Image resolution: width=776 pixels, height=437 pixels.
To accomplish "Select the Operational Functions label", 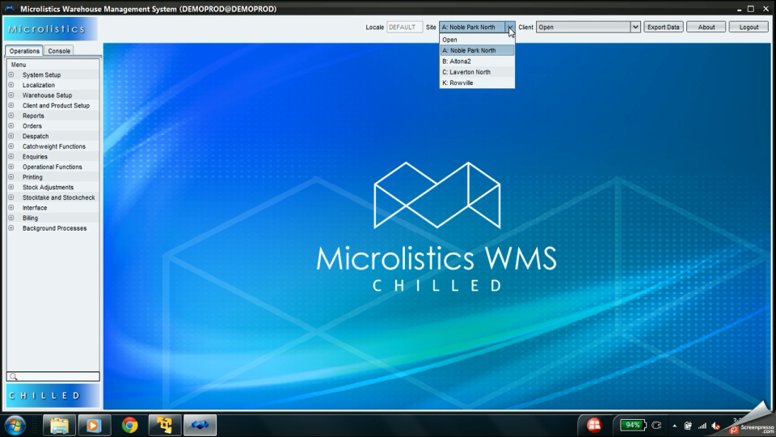I will point(52,167).
